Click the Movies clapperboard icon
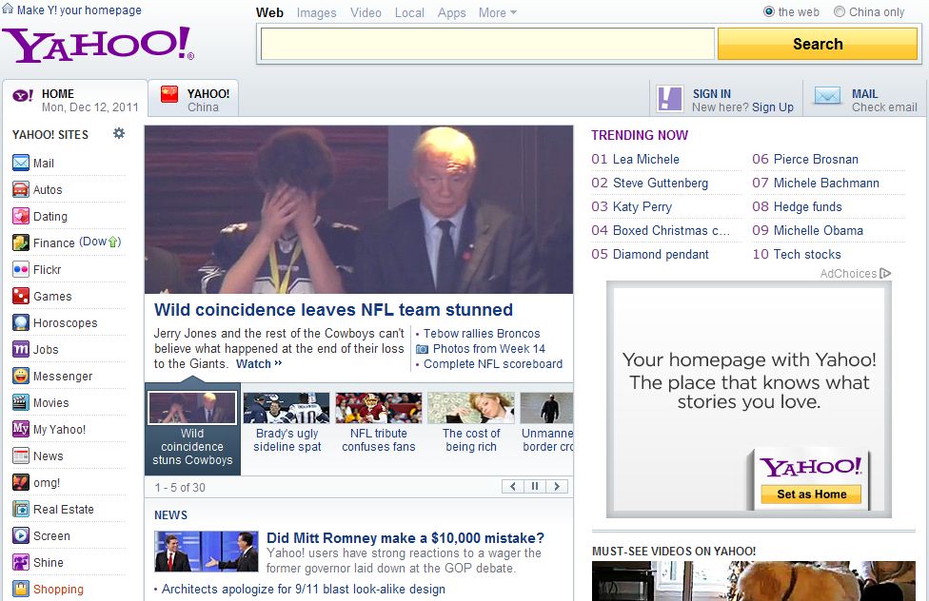Image resolution: width=929 pixels, height=601 pixels. pyautogui.click(x=21, y=402)
